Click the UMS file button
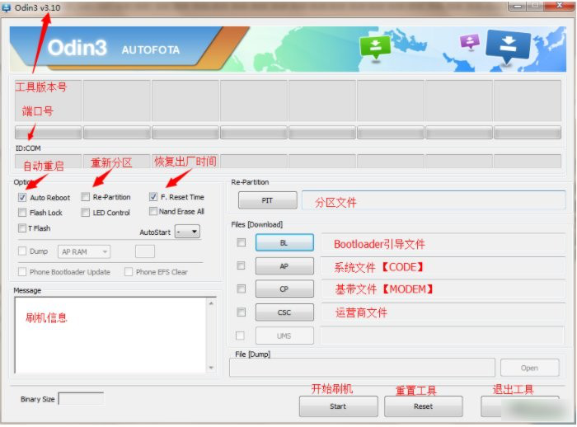Viewport: 577px width, 427px height. point(284,335)
